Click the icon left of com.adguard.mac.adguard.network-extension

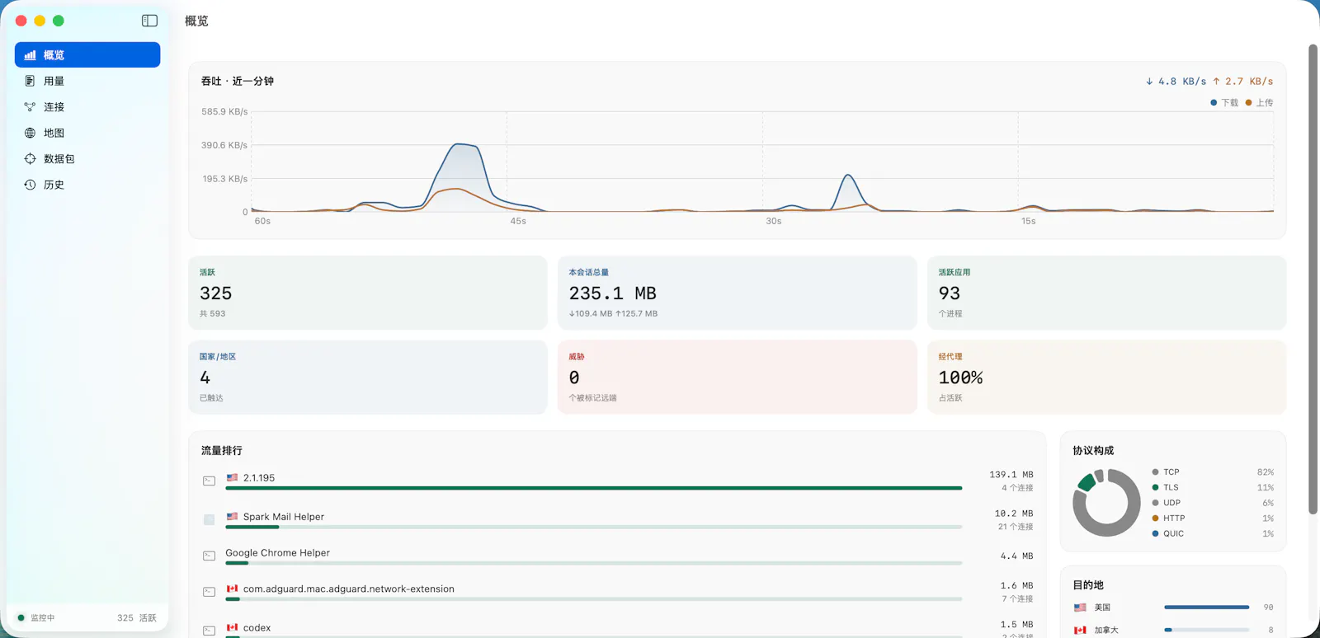click(210, 592)
